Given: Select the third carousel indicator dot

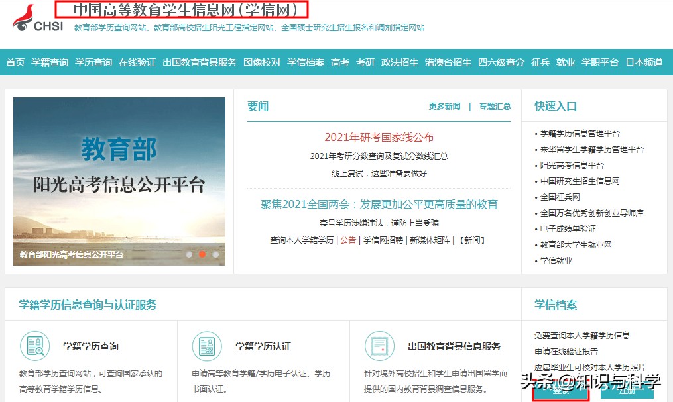Looking at the screenshot, I should 215,254.
